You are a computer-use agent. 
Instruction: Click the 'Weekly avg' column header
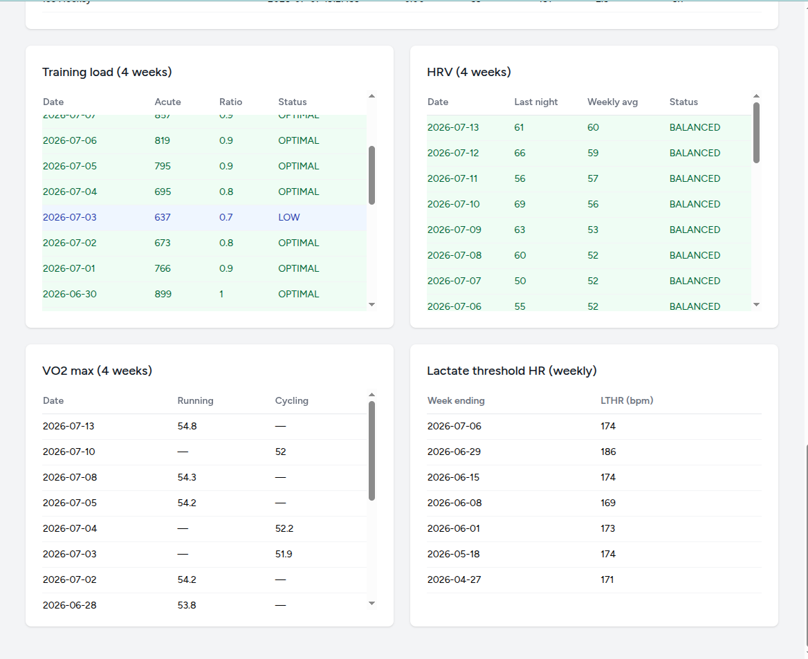coord(613,102)
